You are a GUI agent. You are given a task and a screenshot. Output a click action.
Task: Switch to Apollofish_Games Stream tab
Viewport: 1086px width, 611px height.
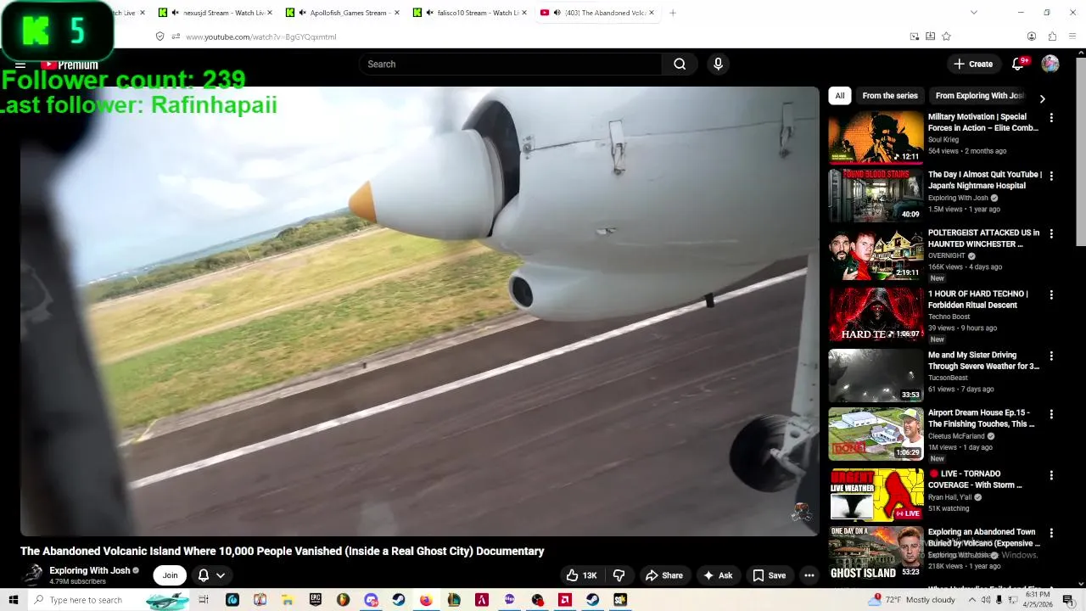point(343,13)
